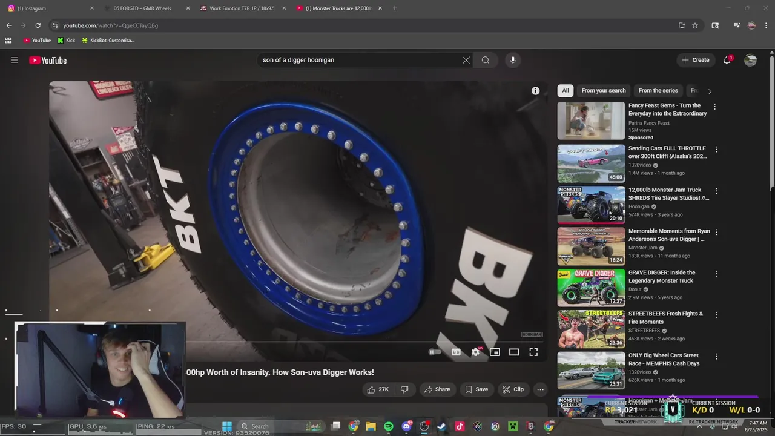
Task: Toggle autoplay switch in player
Action: (x=435, y=352)
